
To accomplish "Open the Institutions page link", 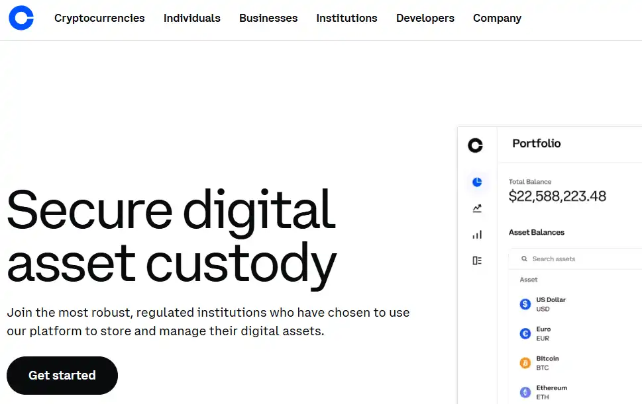I will point(347,19).
